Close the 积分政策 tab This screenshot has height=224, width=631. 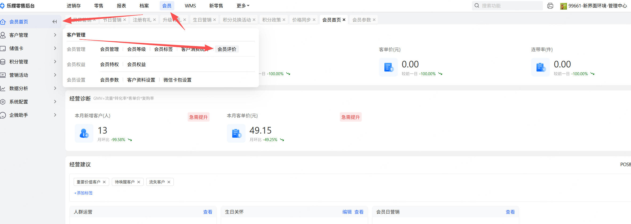284,20
